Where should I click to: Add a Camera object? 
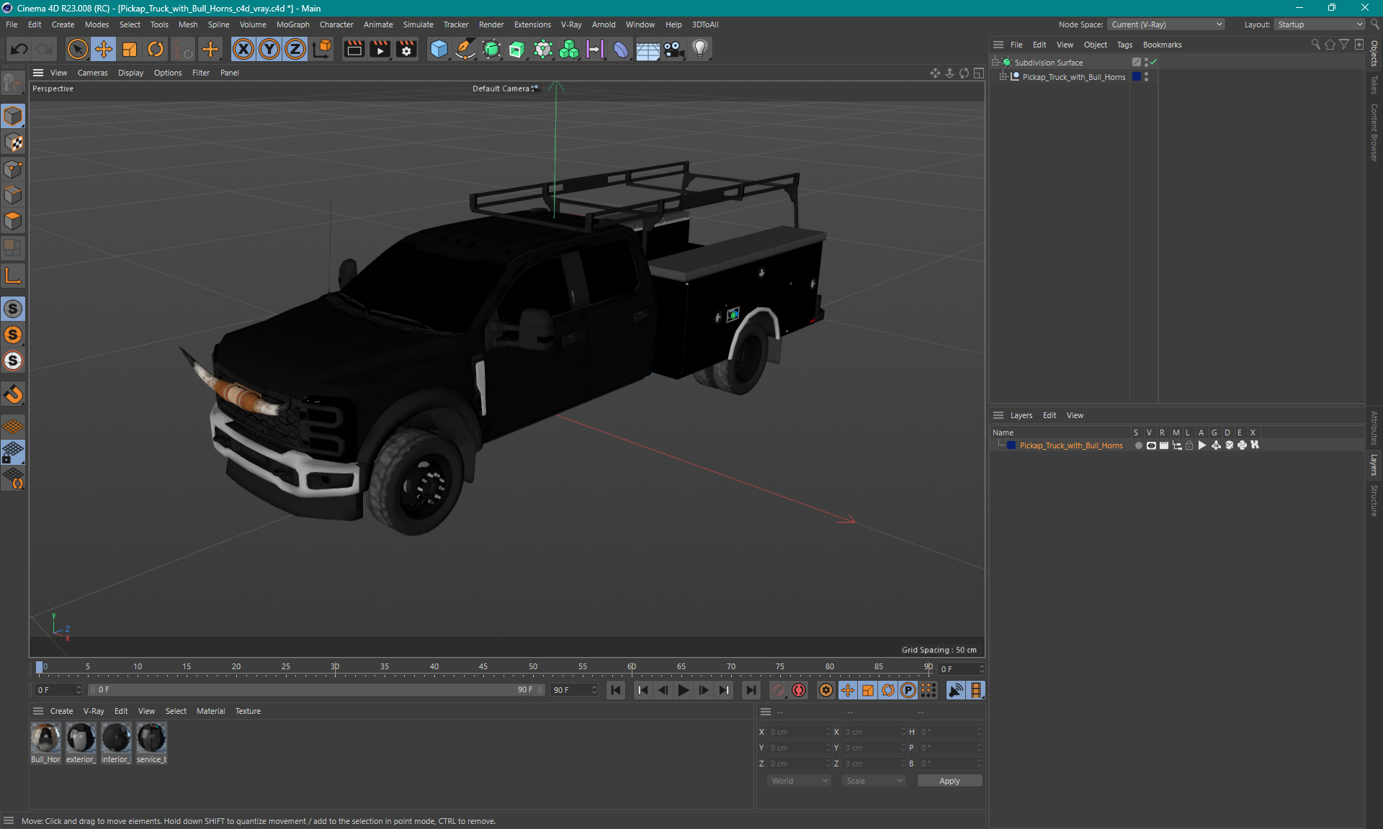tap(673, 49)
